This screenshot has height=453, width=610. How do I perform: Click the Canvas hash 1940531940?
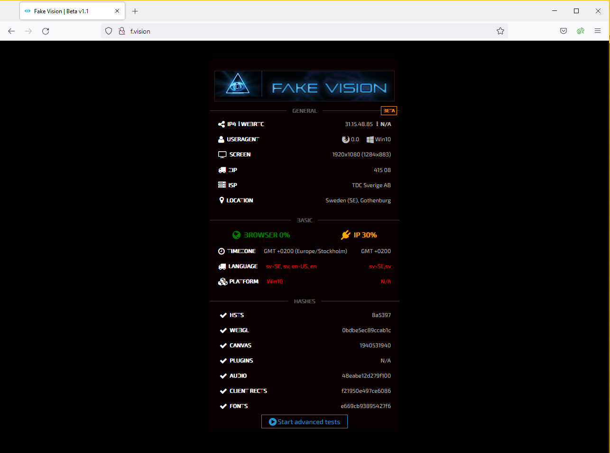[375, 345]
